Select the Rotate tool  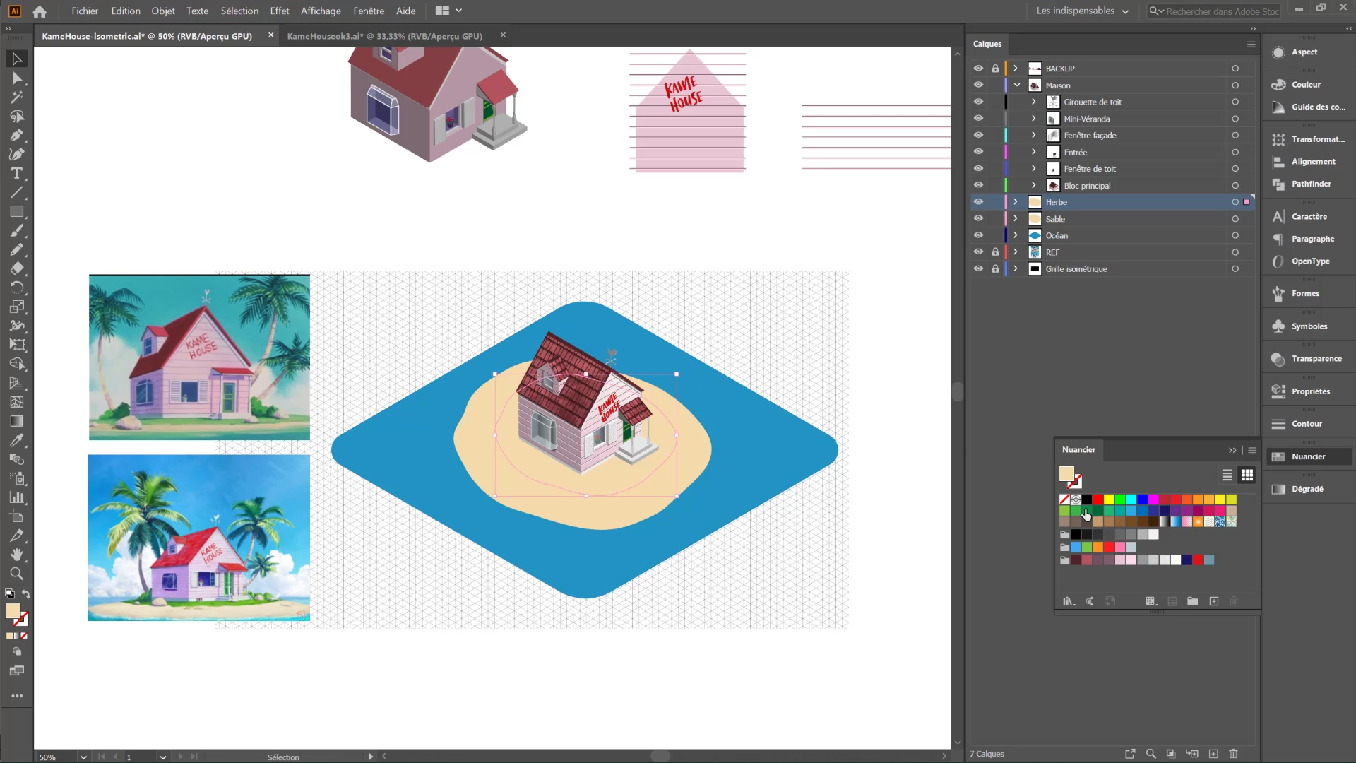(17, 288)
